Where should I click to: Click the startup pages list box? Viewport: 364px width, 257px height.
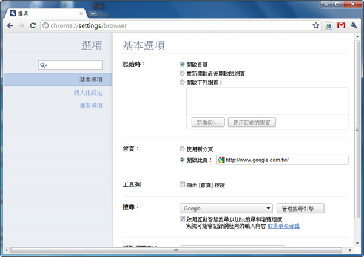[267, 101]
